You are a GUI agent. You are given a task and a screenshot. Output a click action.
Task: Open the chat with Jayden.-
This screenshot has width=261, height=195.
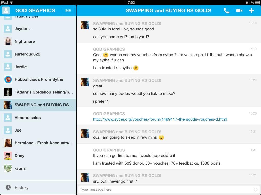23,29
